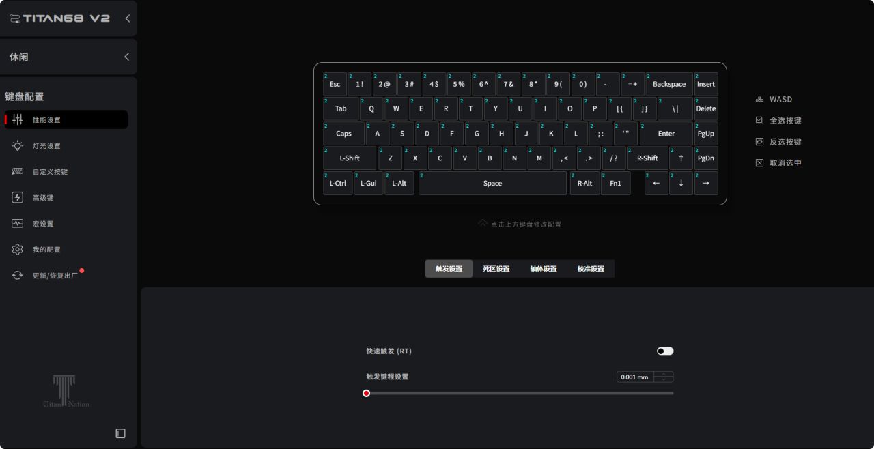The width and height of the screenshot is (874, 449).
Task: Select the 性能设置 sliders icon
Action: coord(18,119)
